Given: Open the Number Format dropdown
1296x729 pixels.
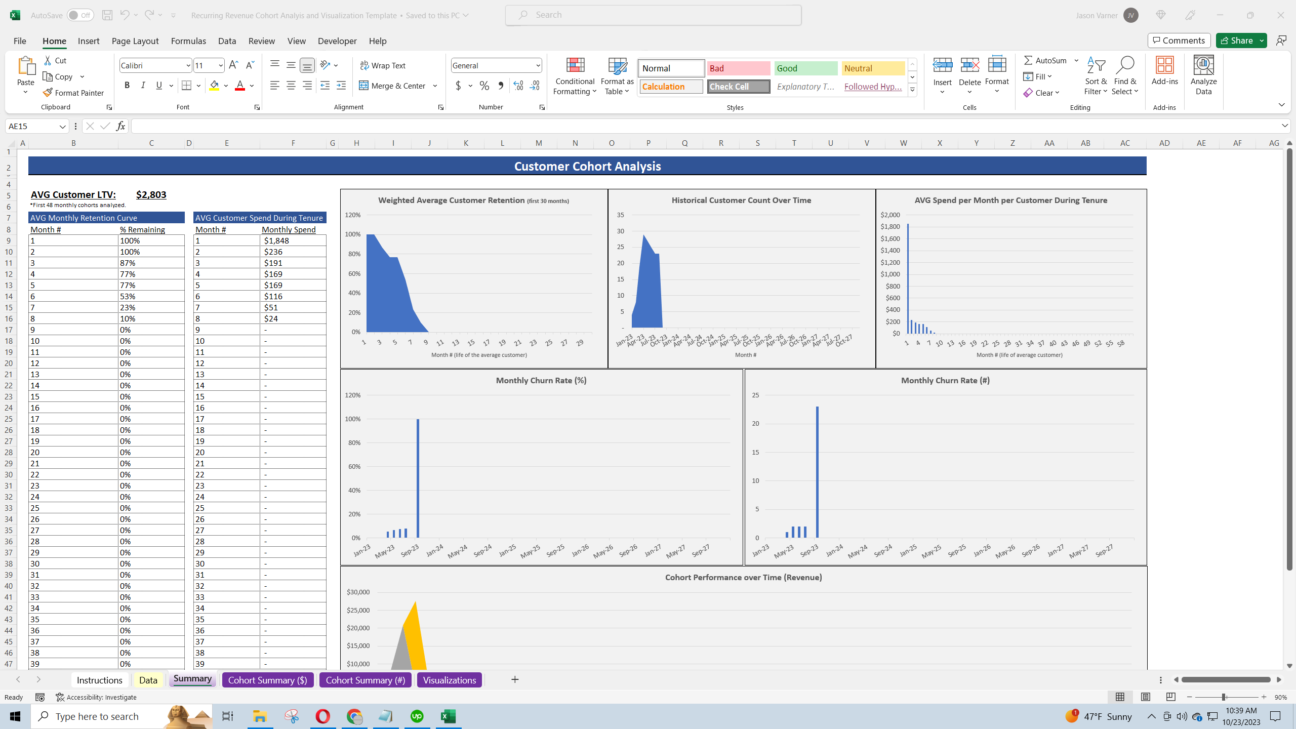Looking at the screenshot, I should 538,65.
